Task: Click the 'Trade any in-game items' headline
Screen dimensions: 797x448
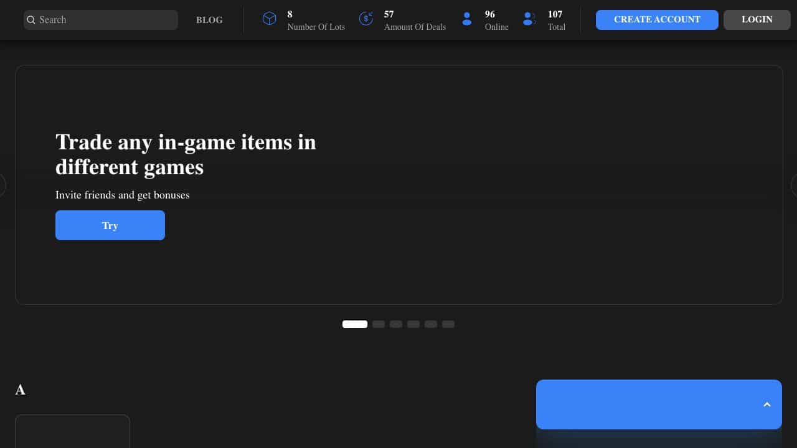Action: click(x=186, y=154)
